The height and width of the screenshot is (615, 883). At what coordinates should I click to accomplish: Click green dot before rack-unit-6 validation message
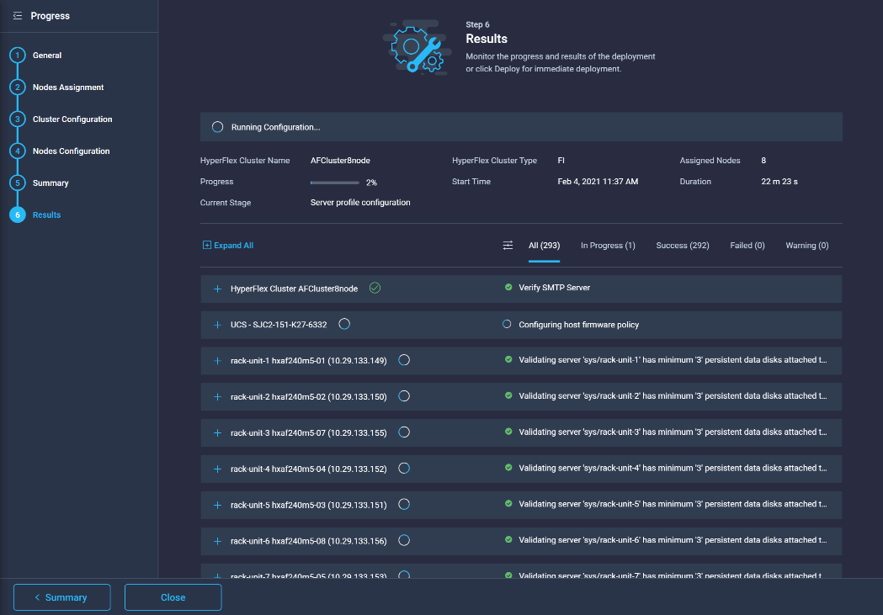click(508, 539)
